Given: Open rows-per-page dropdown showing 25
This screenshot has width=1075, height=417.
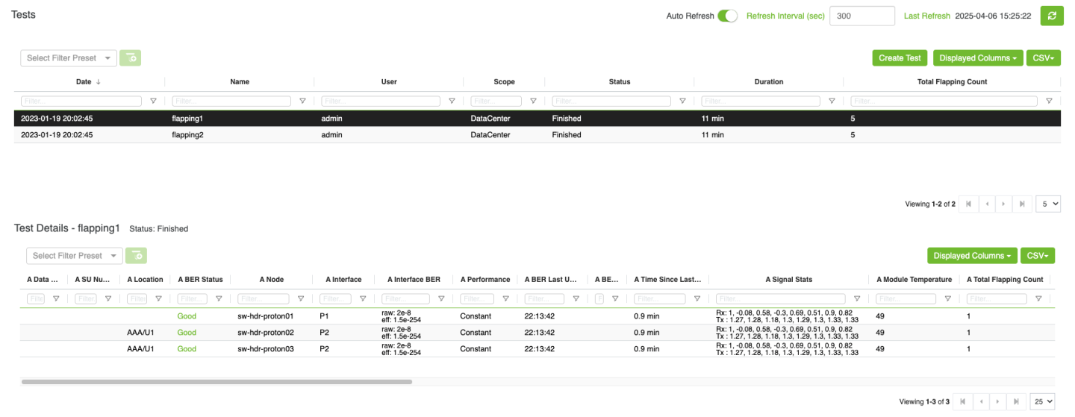Looking at the screenshot, I should pos(1042,401).
